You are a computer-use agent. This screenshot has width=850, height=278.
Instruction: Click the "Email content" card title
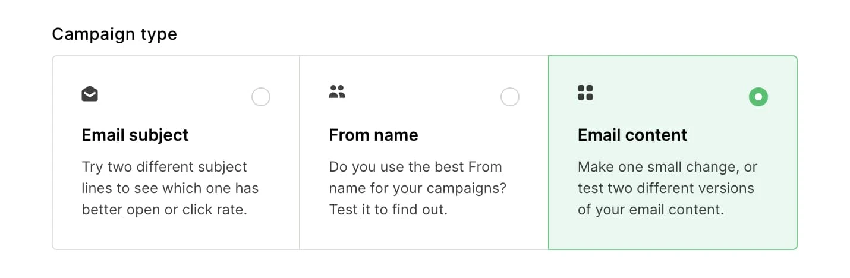coord(632,135)
